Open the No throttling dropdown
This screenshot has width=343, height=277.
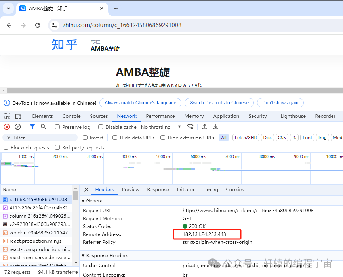161,127
